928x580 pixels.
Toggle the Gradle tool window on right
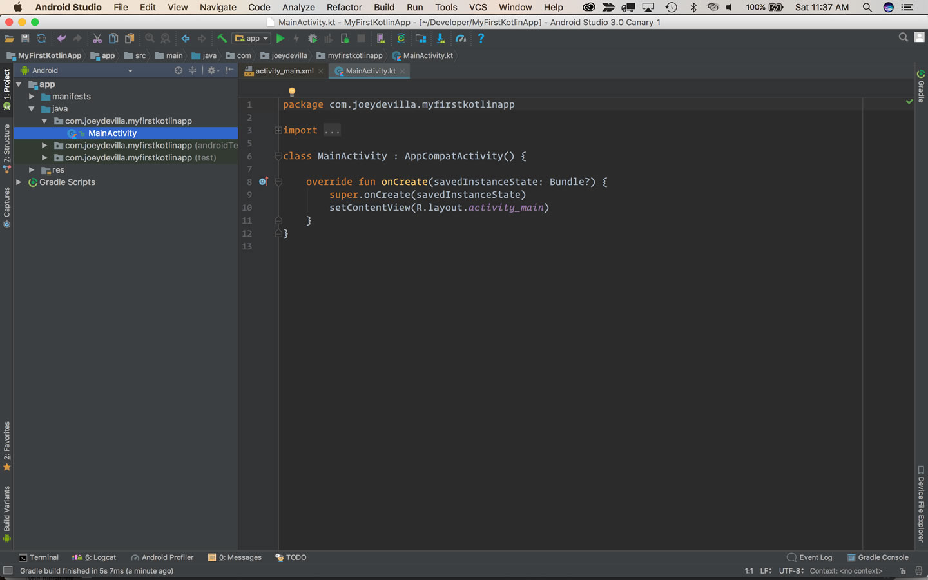[x=921, y=86]
